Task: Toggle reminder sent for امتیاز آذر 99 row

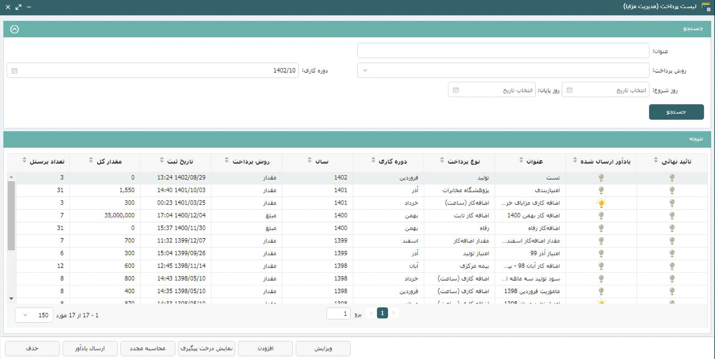Action: (x=601, y=253)
